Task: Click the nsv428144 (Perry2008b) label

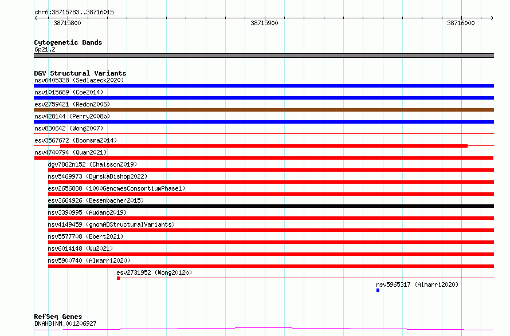Action: click(72, 116)
